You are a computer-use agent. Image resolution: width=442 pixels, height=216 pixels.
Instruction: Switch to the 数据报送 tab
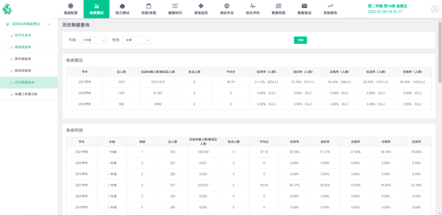[304, 9]
